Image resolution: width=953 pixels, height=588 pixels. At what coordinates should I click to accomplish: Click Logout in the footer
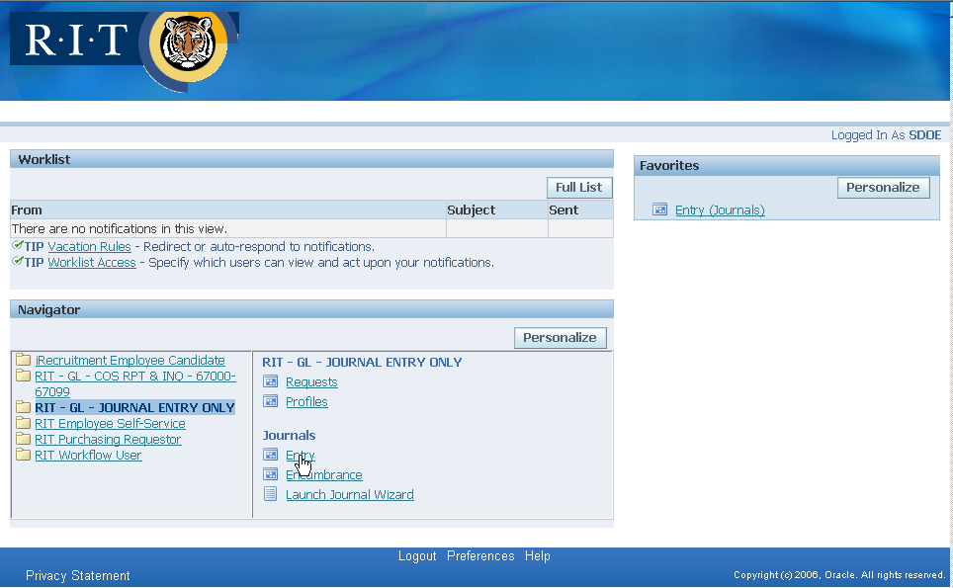417,556
